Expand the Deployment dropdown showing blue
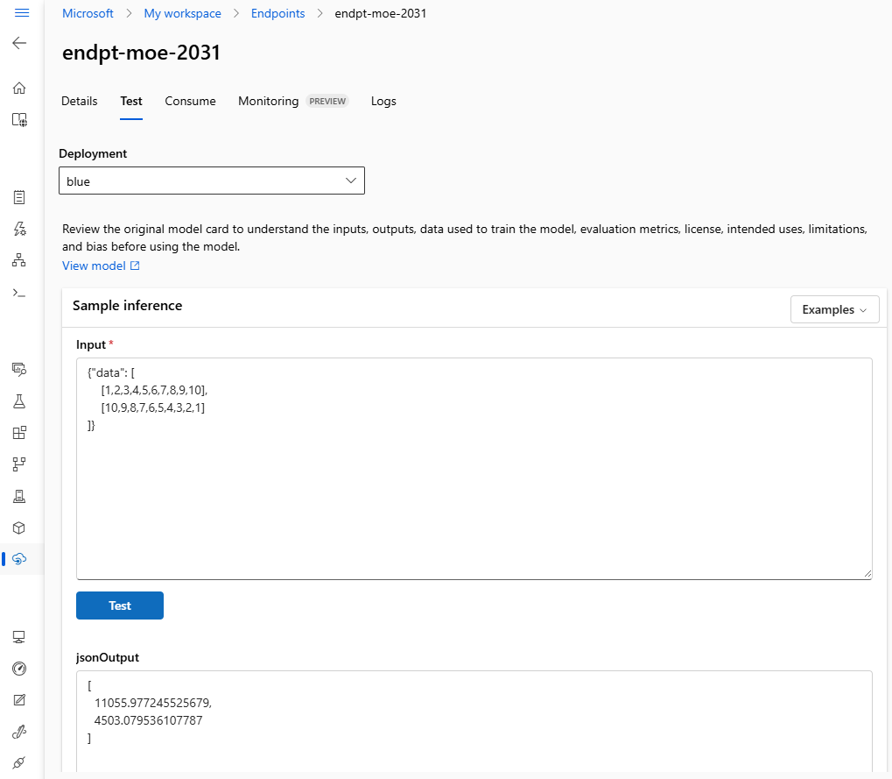The width and height of the screenshot is (892, 779). click(x=212, y=181)
